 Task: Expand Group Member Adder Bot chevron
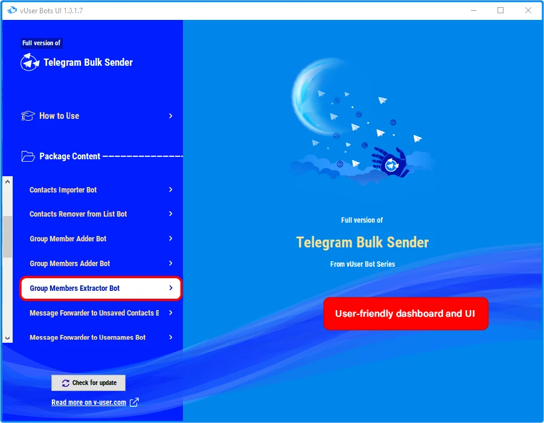pos(170,238)
